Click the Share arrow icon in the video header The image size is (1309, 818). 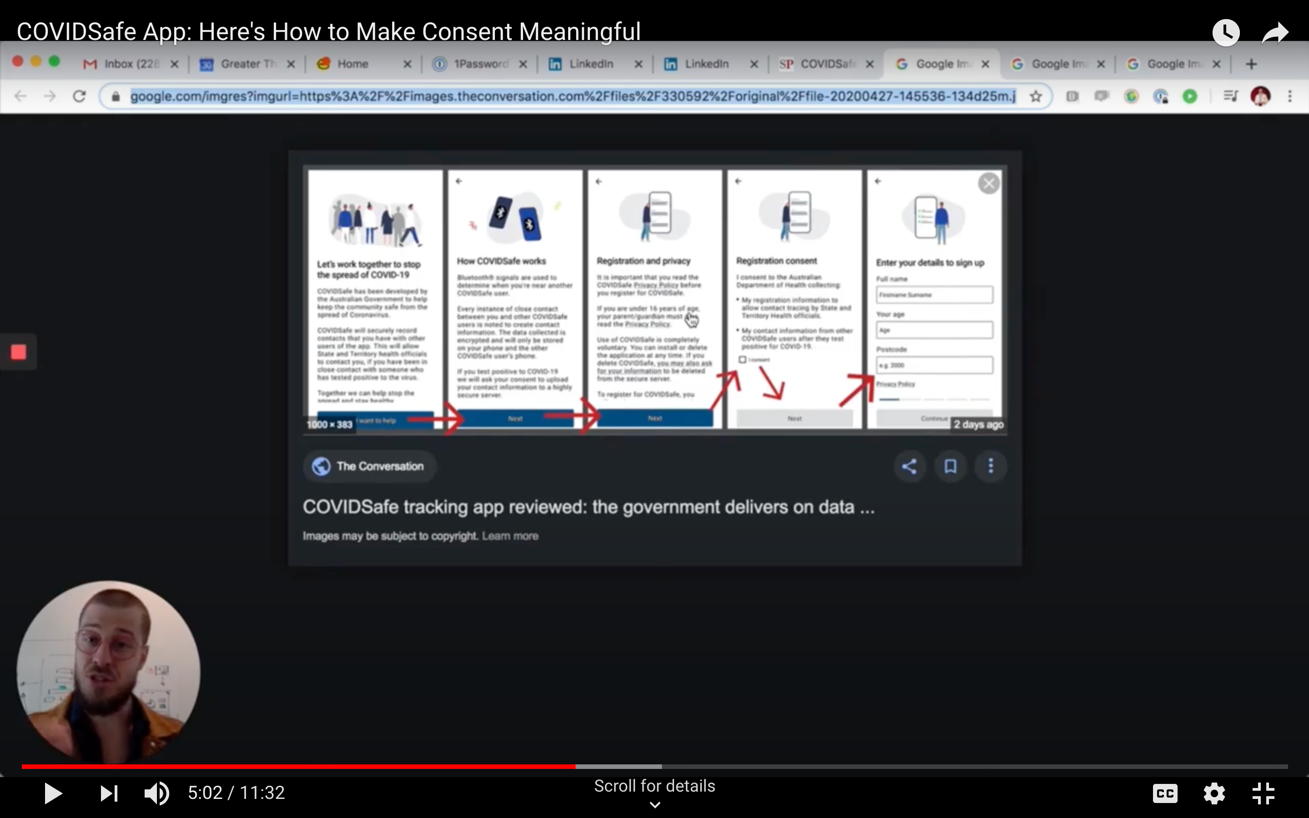(1275, 32)
